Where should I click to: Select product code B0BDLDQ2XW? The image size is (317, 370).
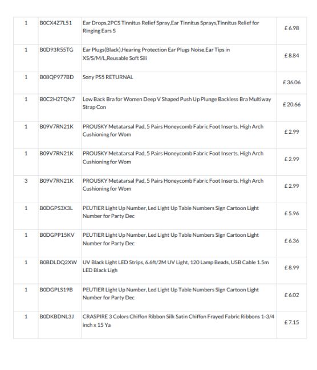tap(58, 262)
